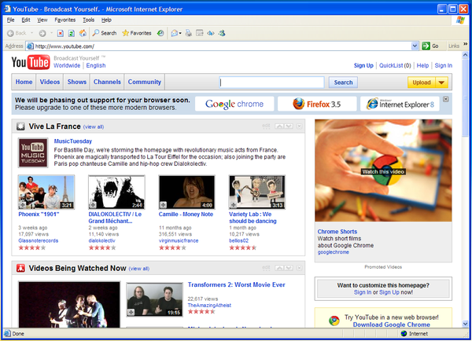Click the Google Chrome browser banner logo

click(234, 104)
